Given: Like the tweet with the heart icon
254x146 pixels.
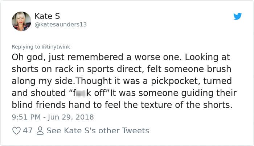Looking at the screenshot, I should pos(16,130).
